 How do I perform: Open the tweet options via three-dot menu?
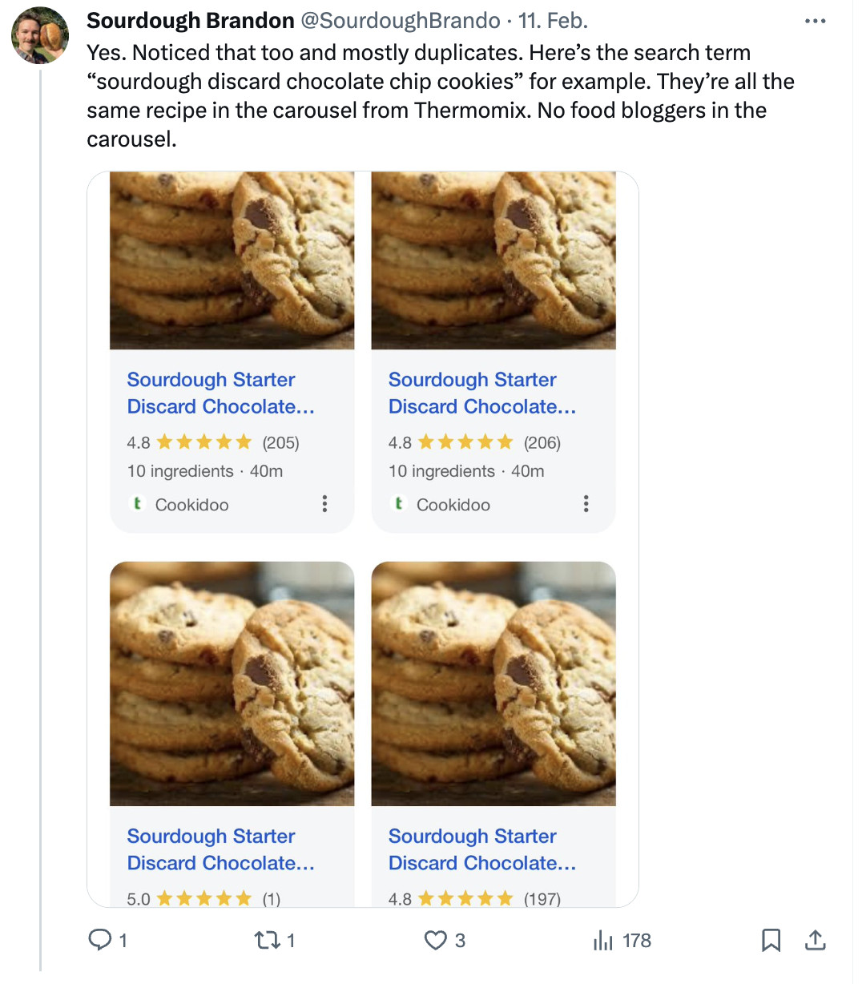(x=815, y=21)
